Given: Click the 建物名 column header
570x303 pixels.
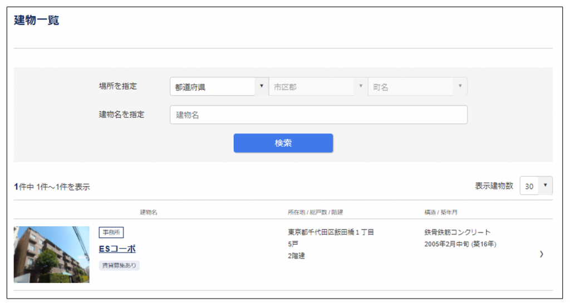Looking at the screenshot, I should (x=149, y=212).
